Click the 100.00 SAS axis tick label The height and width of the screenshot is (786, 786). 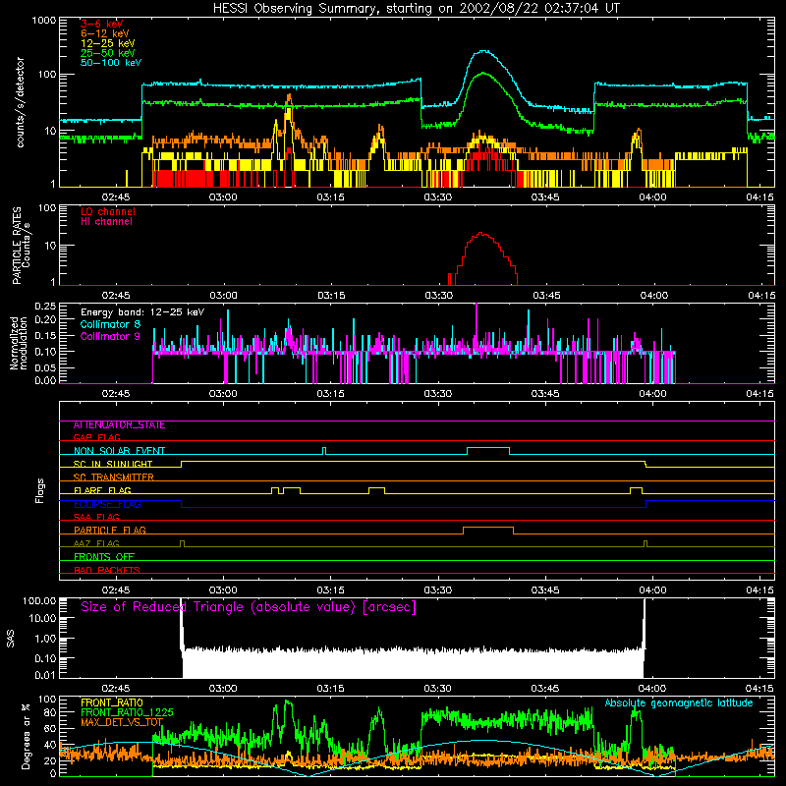pyautogui.click(x=39, y=600)
